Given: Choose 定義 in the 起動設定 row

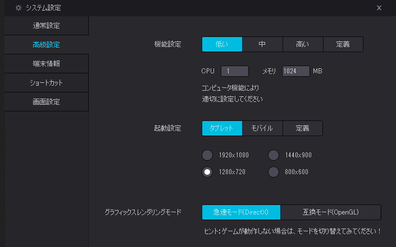Looking at the screenshot, I should (303, 128).
